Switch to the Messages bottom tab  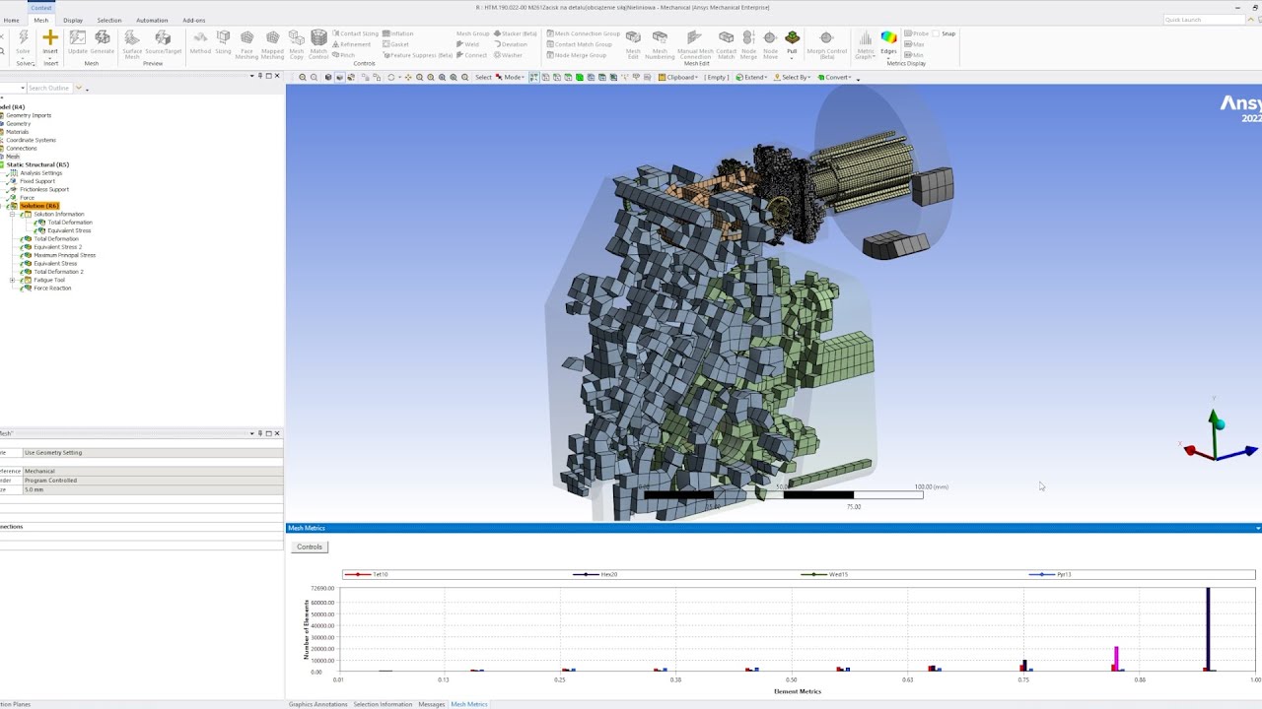click(432, 704)
